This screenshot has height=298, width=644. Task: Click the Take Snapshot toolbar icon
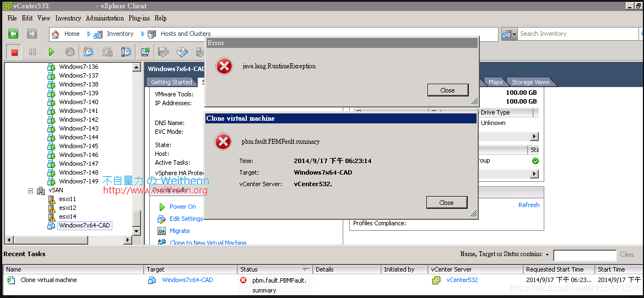coord(88,52)
